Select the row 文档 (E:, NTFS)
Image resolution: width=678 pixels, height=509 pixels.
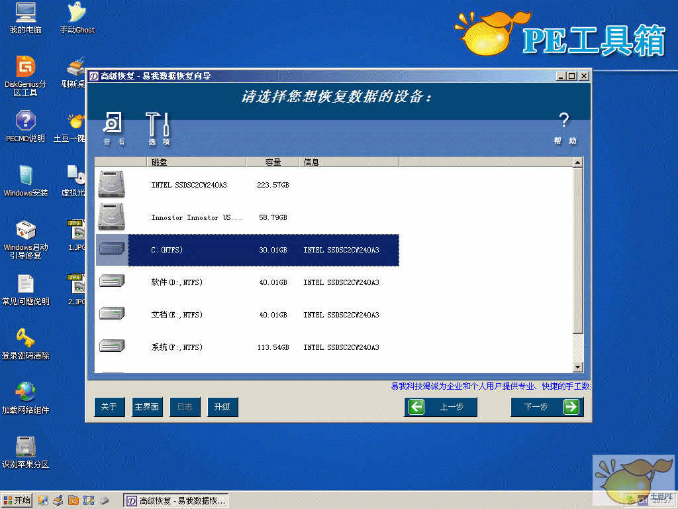point(247,315)
